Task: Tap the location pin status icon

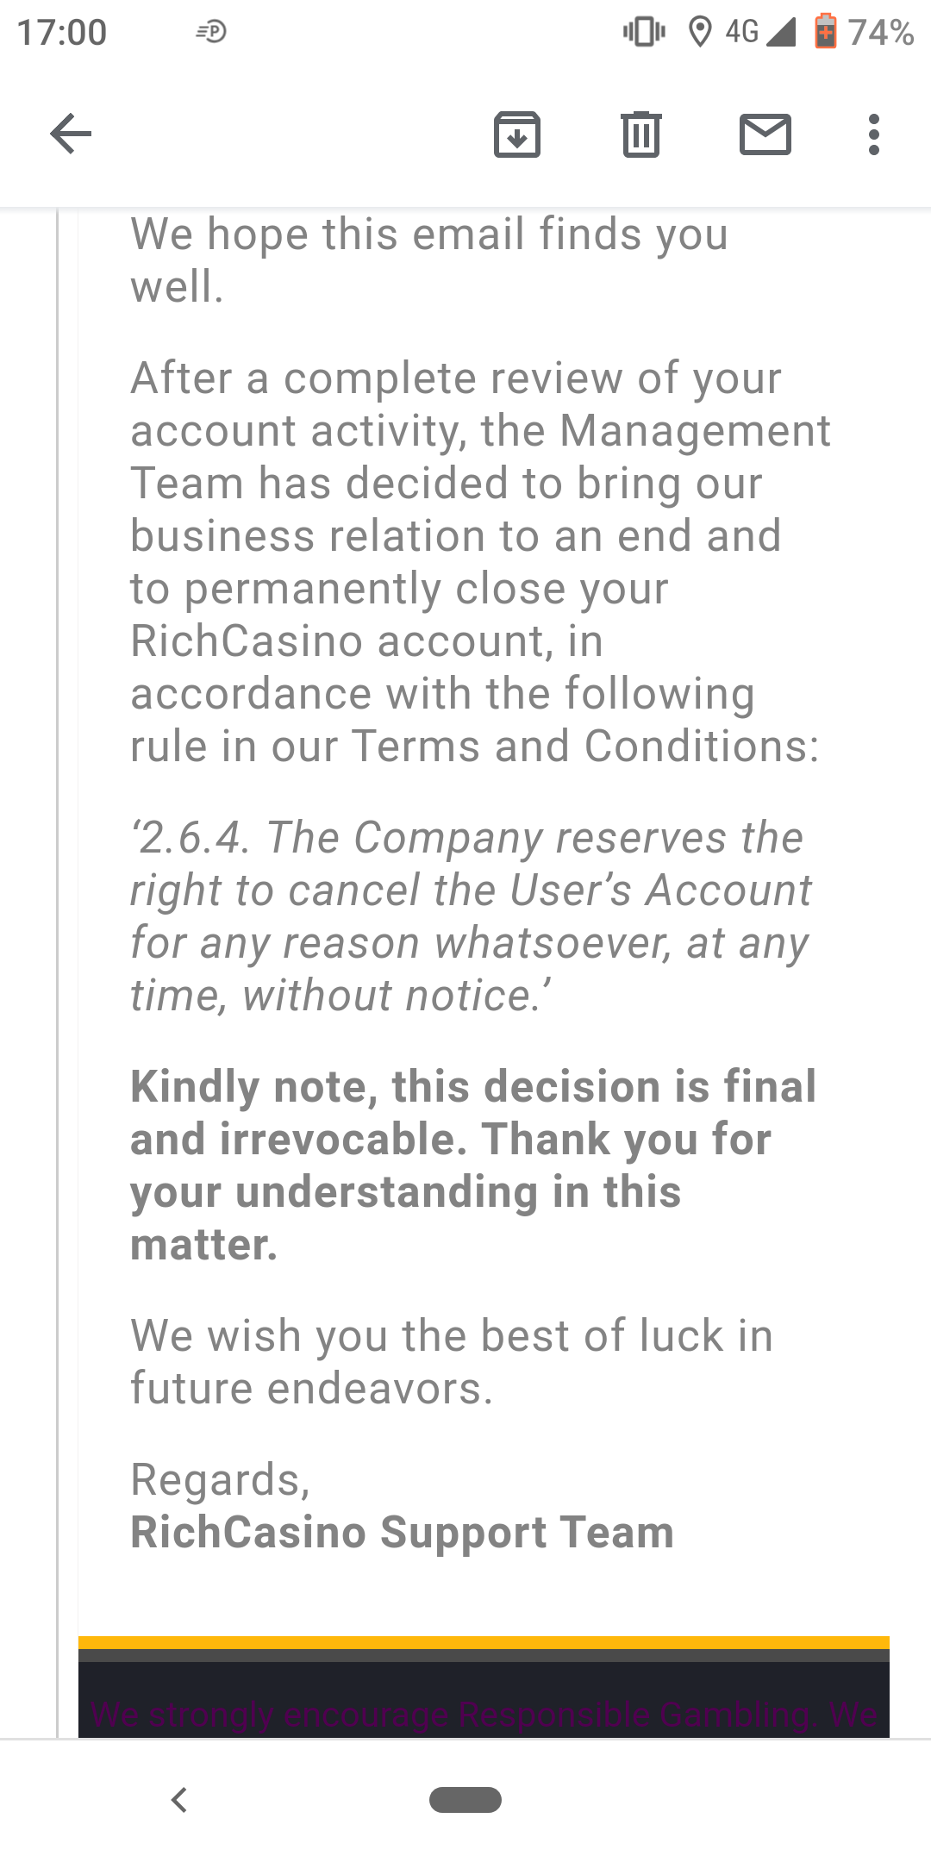Action: pos(700,32)
